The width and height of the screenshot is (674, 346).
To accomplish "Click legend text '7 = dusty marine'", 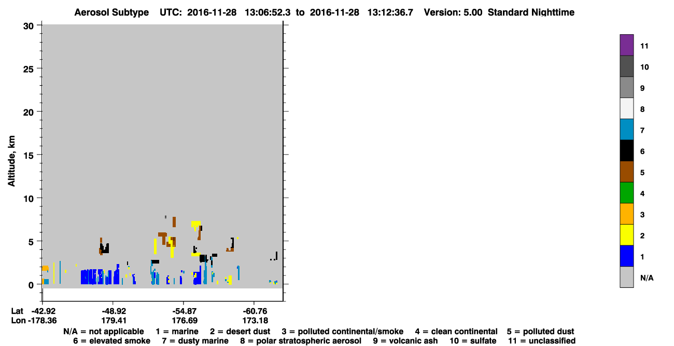I will click(195, 341).
